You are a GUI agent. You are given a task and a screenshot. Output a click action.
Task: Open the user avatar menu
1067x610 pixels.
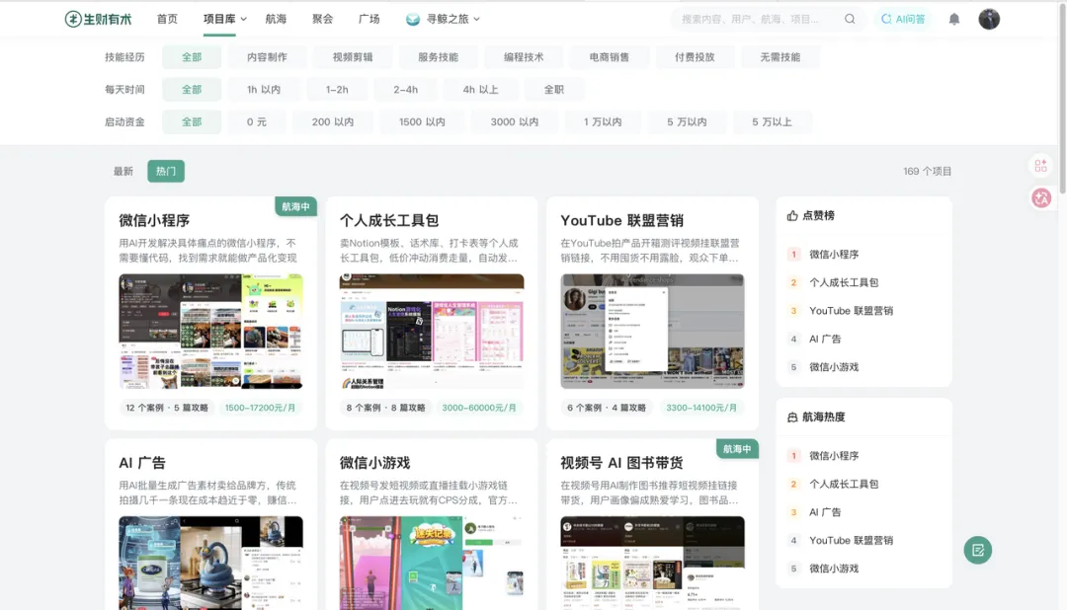[x=989, y=19]
